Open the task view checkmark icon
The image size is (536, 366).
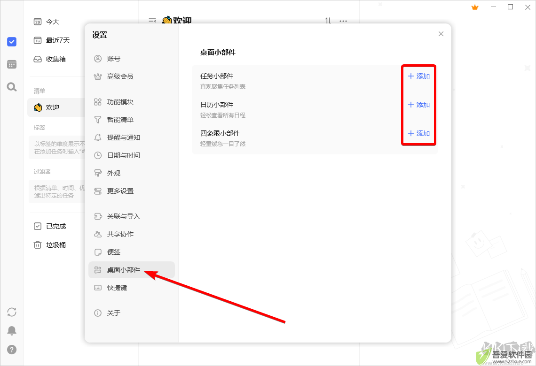(12, 42)
